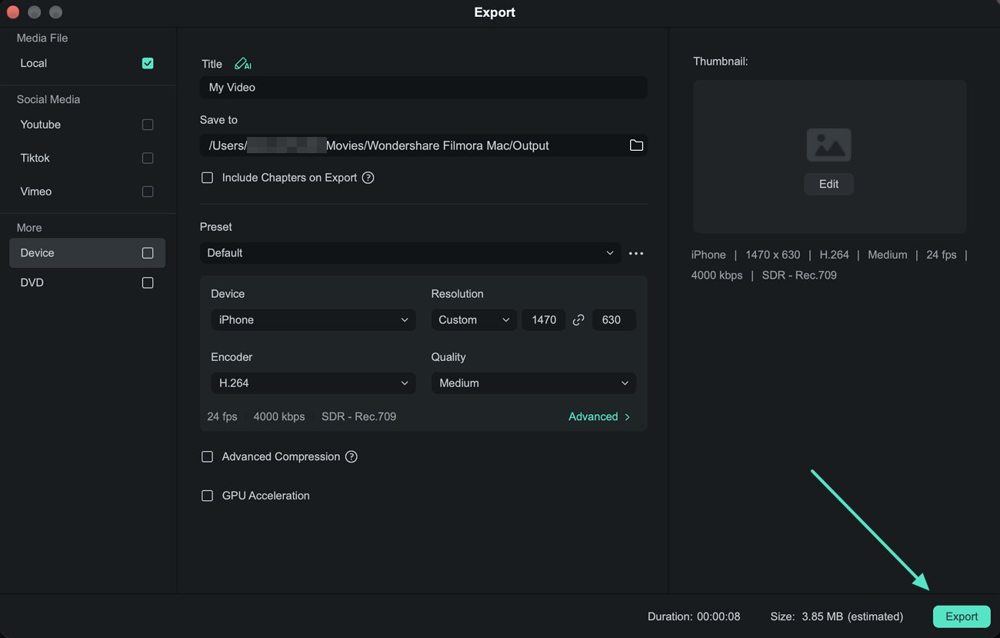Click the Export button
The image size is (1000, 638).
tap(962, 616)
